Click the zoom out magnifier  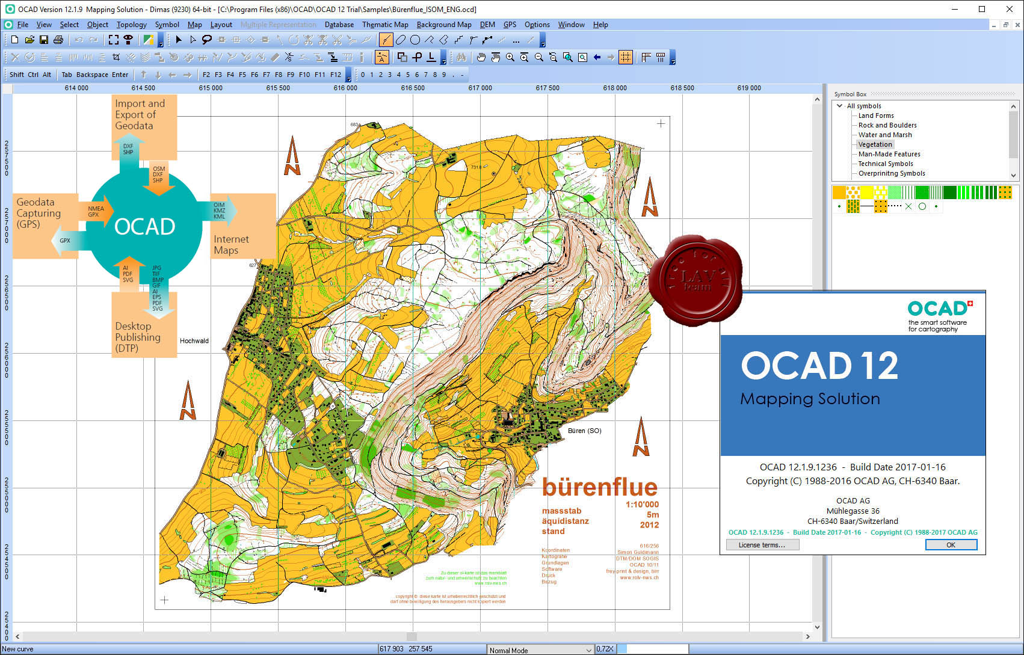(x=539, y=58)
